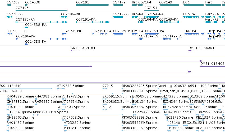This screenshot has width=225, height=132.
Task: Click the long CG7196 gene bar
Action: point(42,11)
